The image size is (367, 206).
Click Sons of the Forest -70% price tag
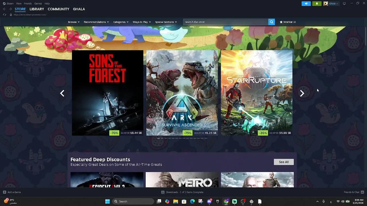(x=126, y=133)
